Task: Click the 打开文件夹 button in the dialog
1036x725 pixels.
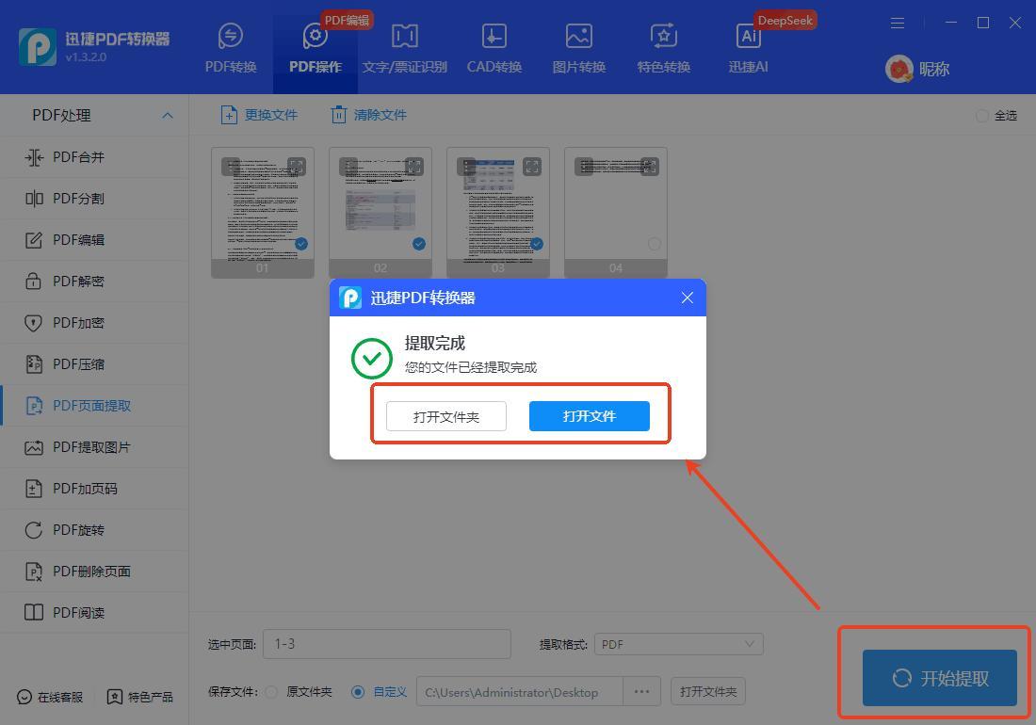Action: tap(446, 416)
